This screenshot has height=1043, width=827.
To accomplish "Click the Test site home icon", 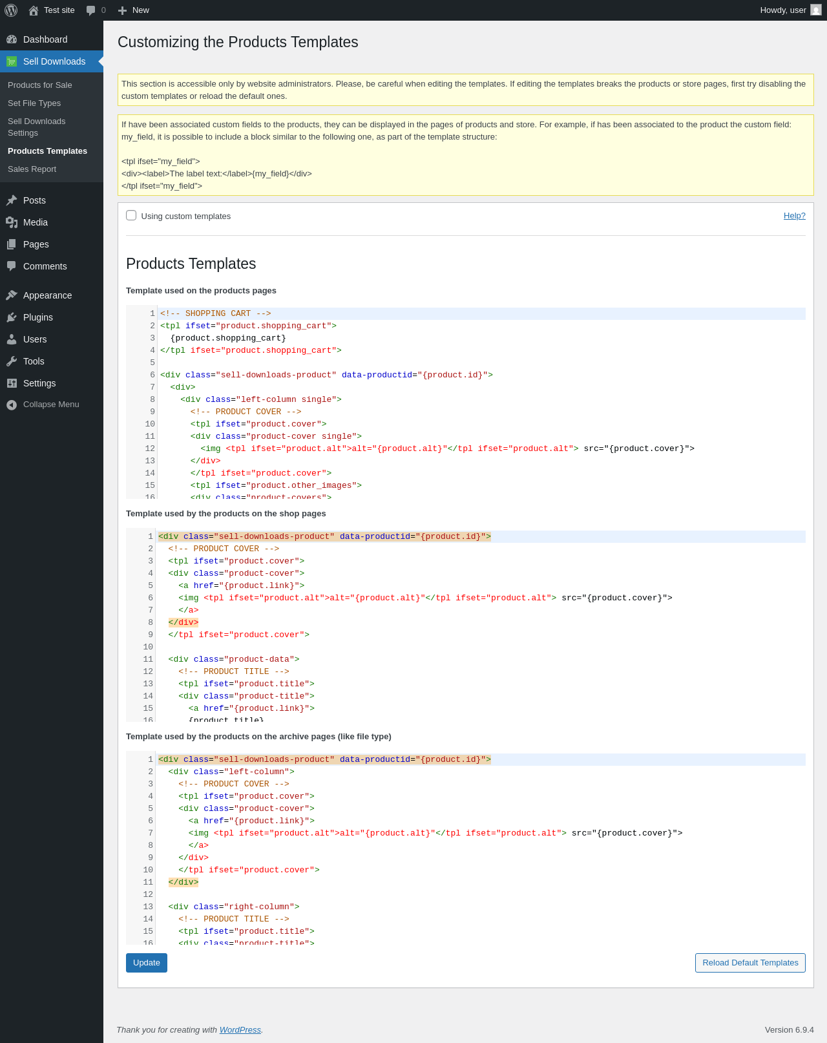I will pyautogui.click(x=34, y=10).
